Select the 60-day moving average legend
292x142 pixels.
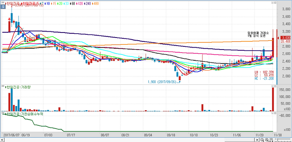(72, 3)
